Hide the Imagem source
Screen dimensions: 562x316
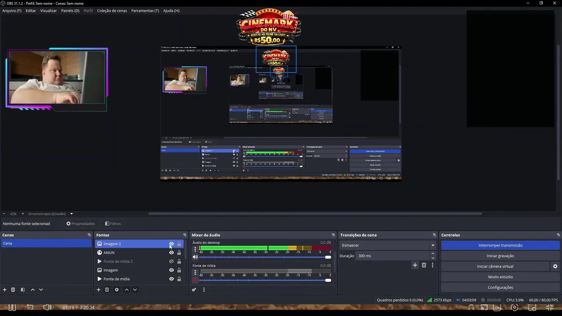pyautogui.click(x=171, y=270)
